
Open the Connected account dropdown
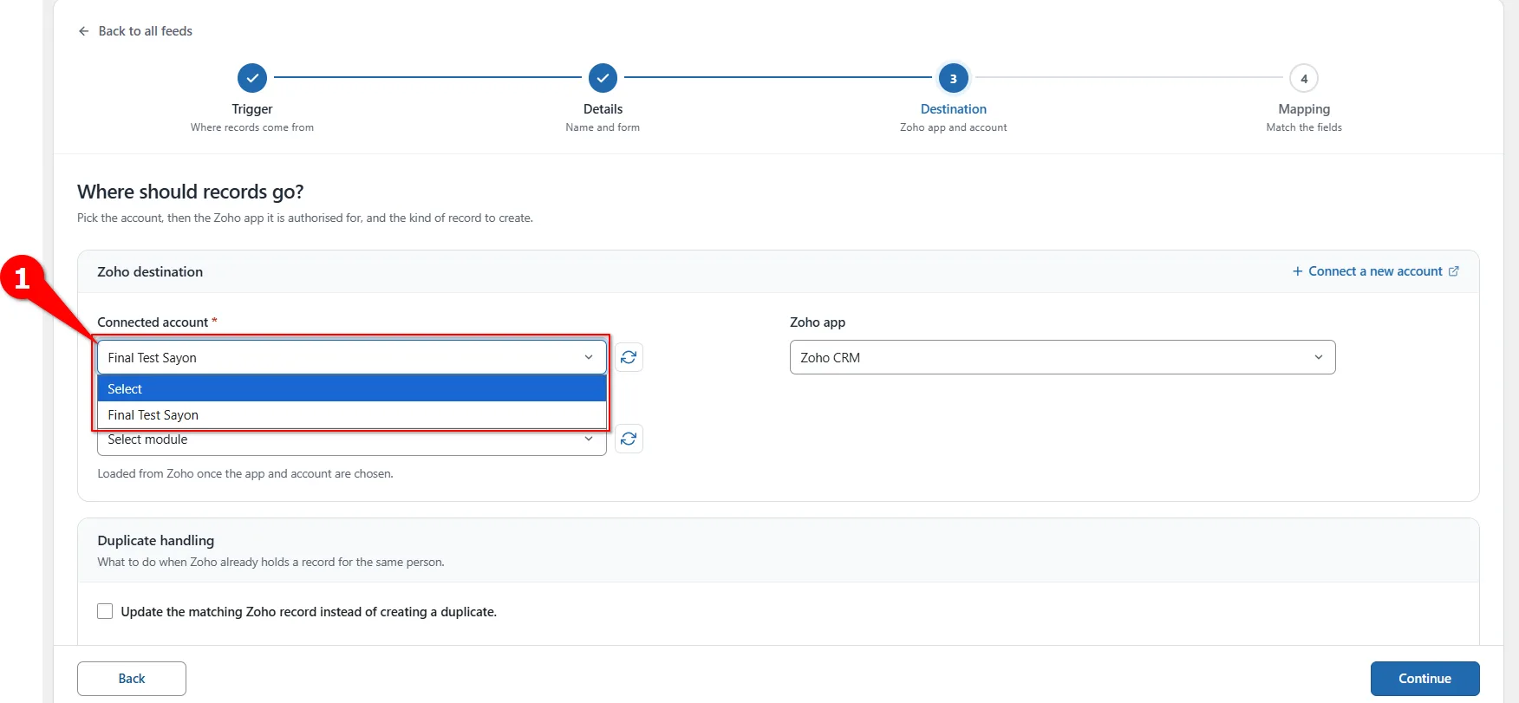coord(352,357)
